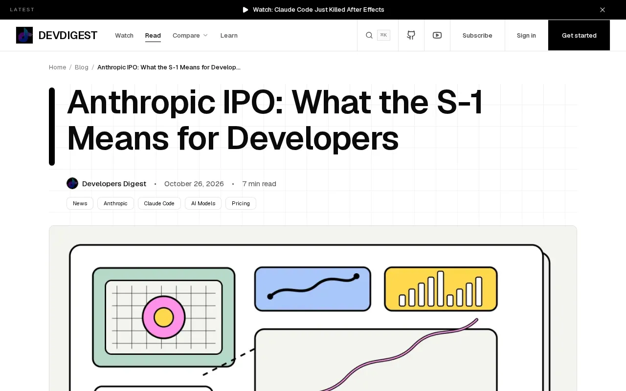Open the 'Claude Code Just Killed After Effects' link
The width and height of the screenshot is (626, 391).
point(318,10)
